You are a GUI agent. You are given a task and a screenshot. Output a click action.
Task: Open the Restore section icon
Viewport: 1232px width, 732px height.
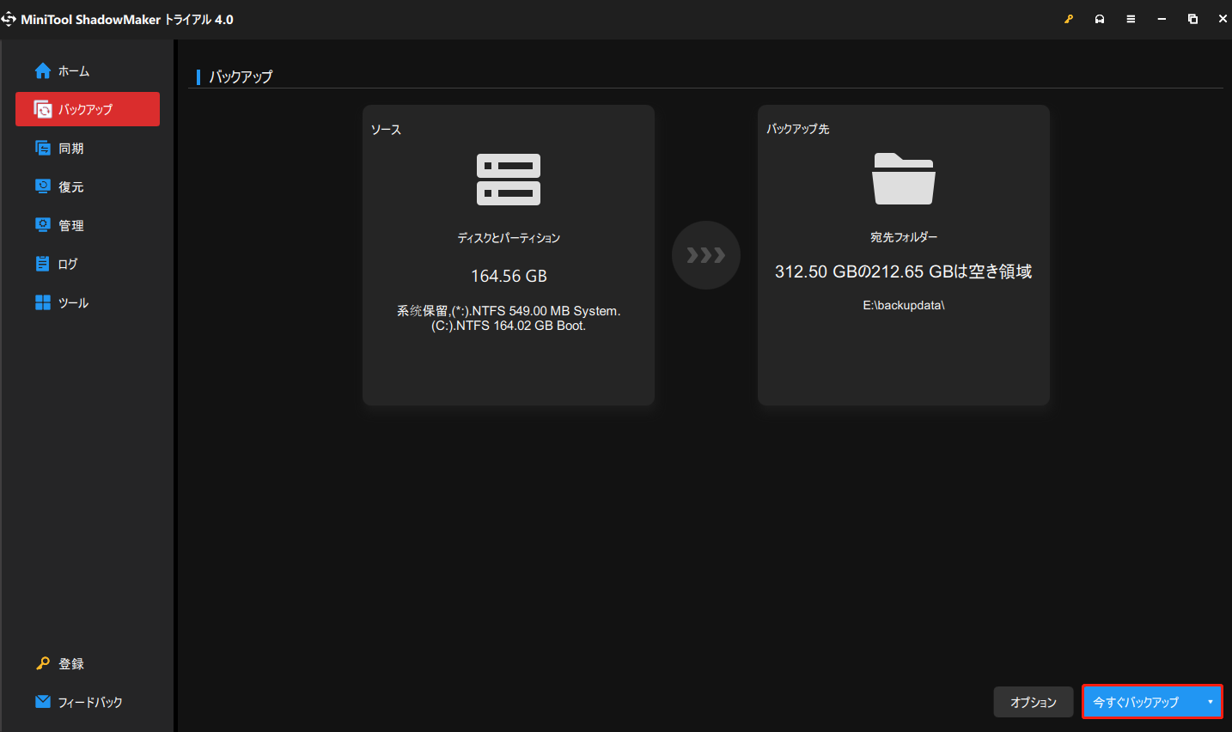tap(42, 186)
